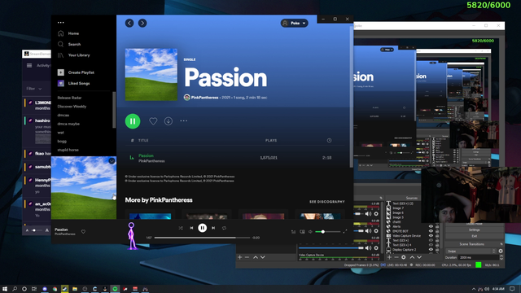Like the current song in the now playing bar
521x293 pixels.
coord(83,231)
